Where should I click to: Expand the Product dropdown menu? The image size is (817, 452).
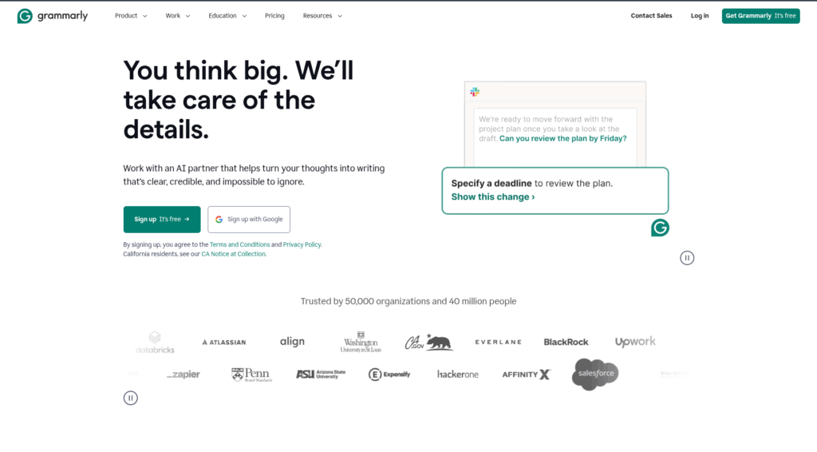pos(131,16)
